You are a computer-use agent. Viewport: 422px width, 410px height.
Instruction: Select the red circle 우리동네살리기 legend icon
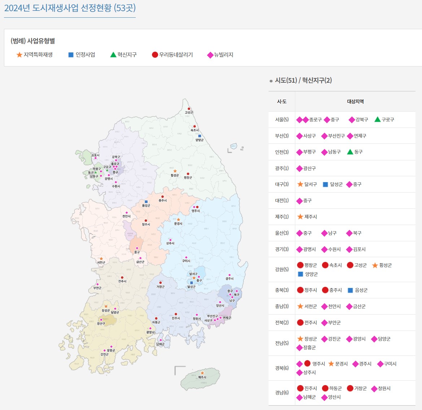pyautogui.click(x=155, y=55)
